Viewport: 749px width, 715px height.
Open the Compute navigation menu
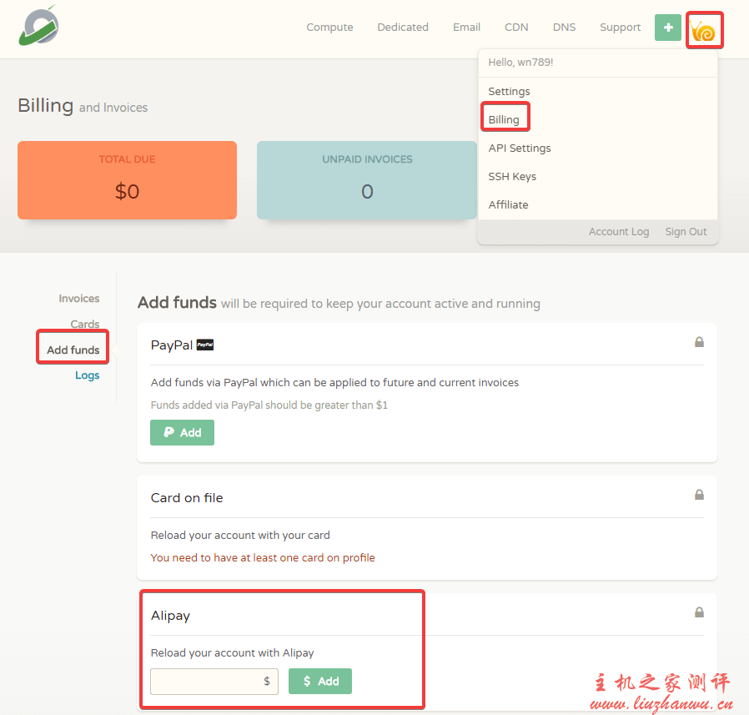pos(329,28)
